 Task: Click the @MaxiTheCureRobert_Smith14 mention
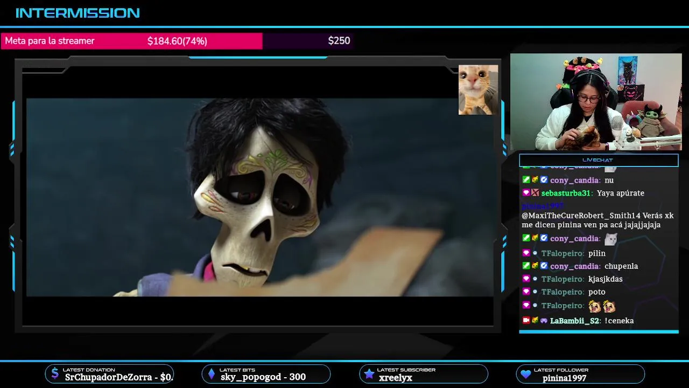point(581,216)
